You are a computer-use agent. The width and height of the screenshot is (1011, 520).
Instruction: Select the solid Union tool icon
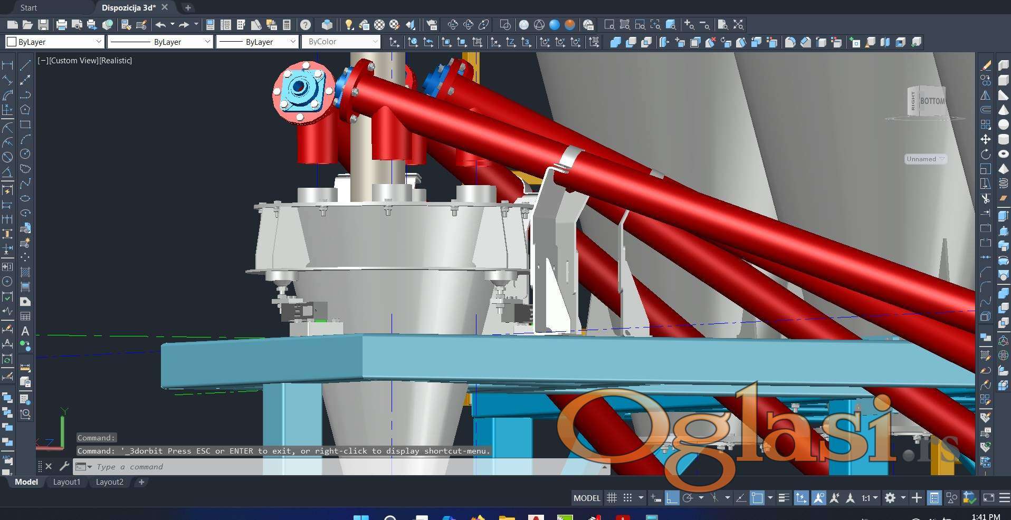tap(615, 42)
